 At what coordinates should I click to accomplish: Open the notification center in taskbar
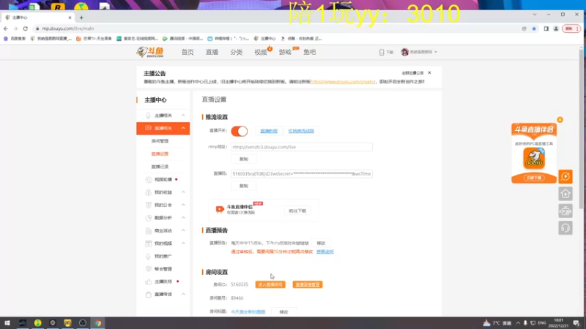point(576,323)
